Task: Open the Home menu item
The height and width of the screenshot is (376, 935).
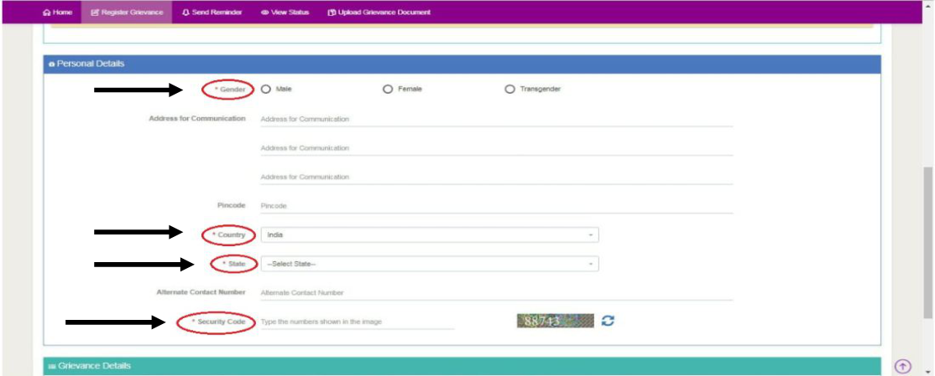Action: click(57, 13)
